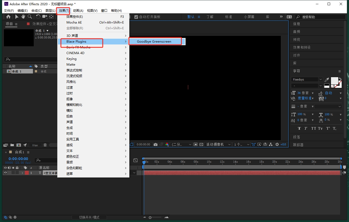Open the 活动摄像机 camera view dropdown
The height and width of the screenshot is (222, 349).
219,144
